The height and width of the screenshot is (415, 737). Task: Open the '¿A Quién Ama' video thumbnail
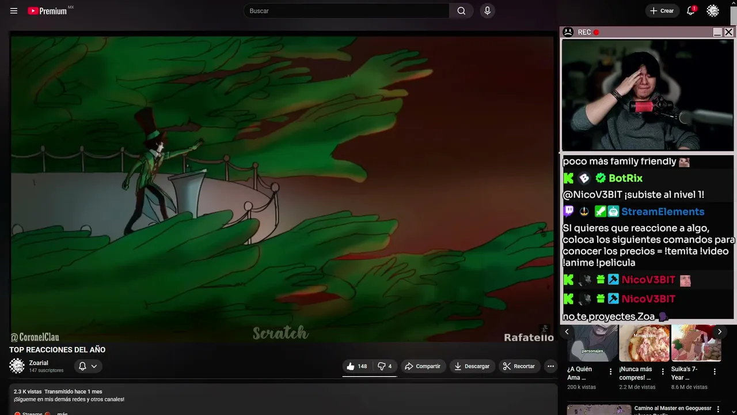click(x=592, y=343)
